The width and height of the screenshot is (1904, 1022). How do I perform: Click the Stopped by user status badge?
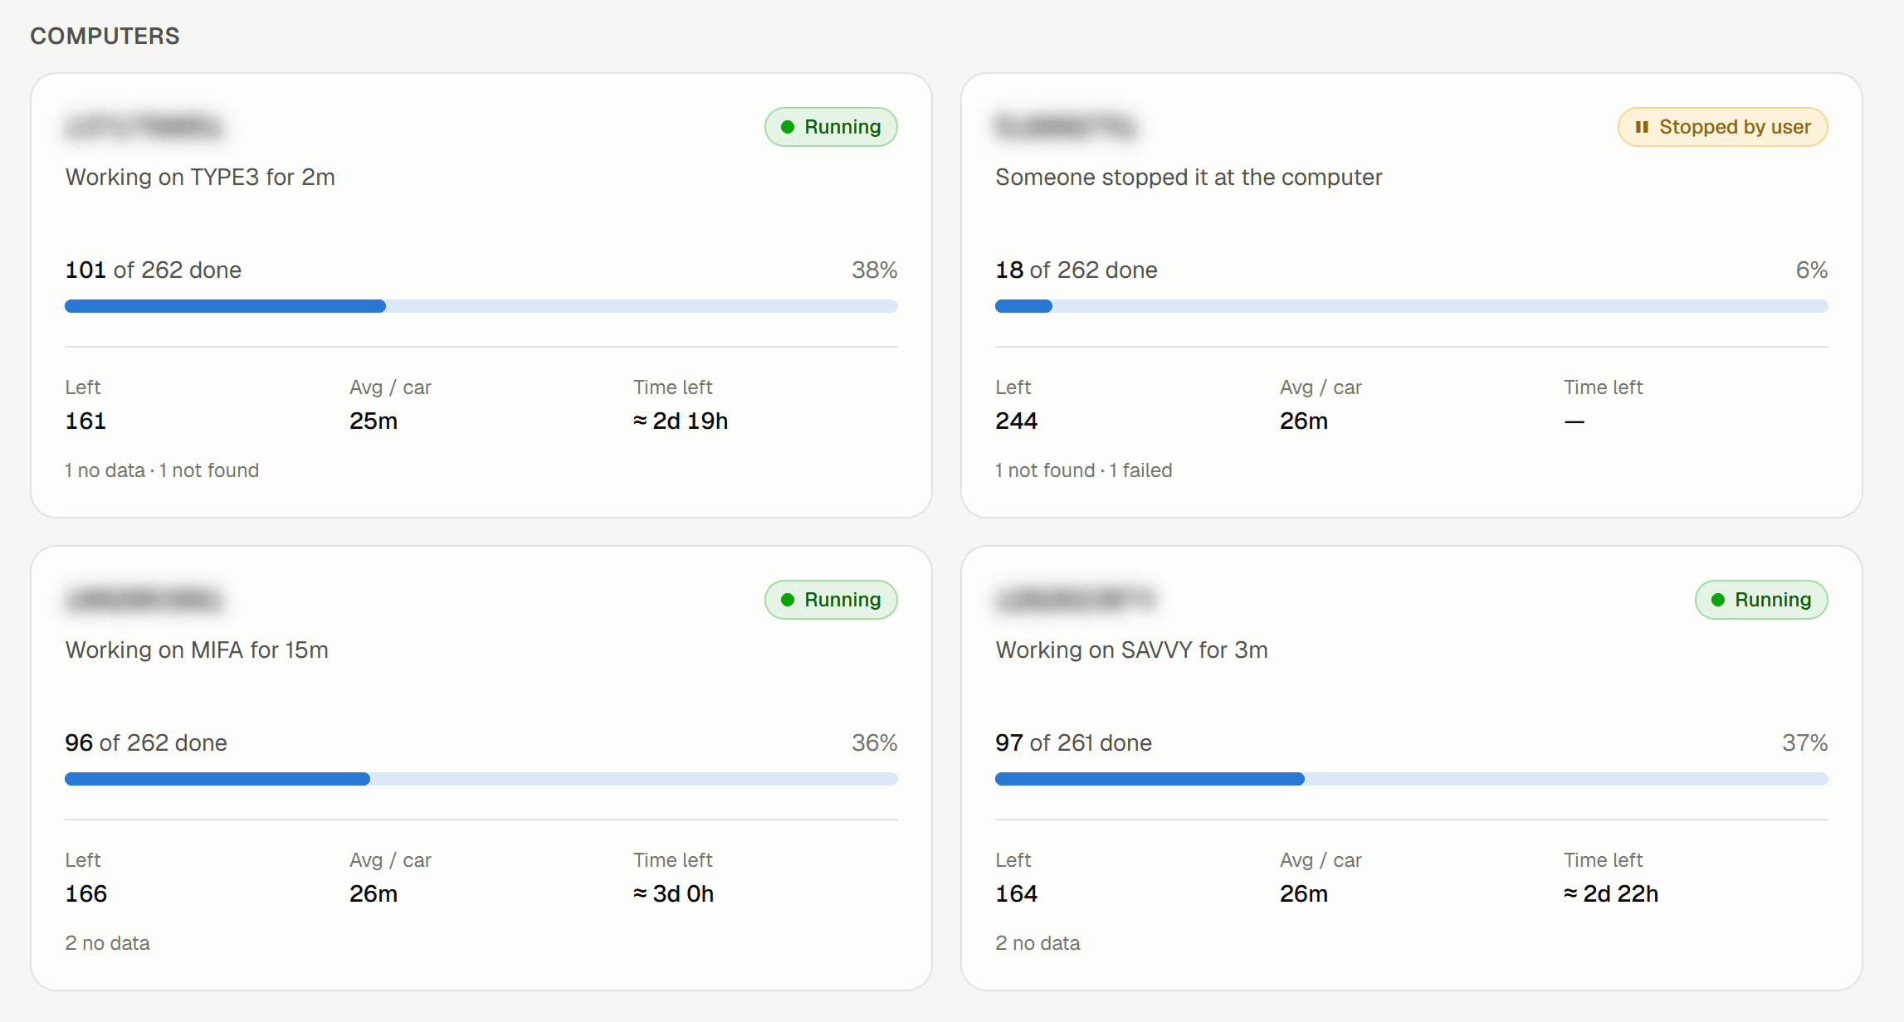[x=1723, y=127]
